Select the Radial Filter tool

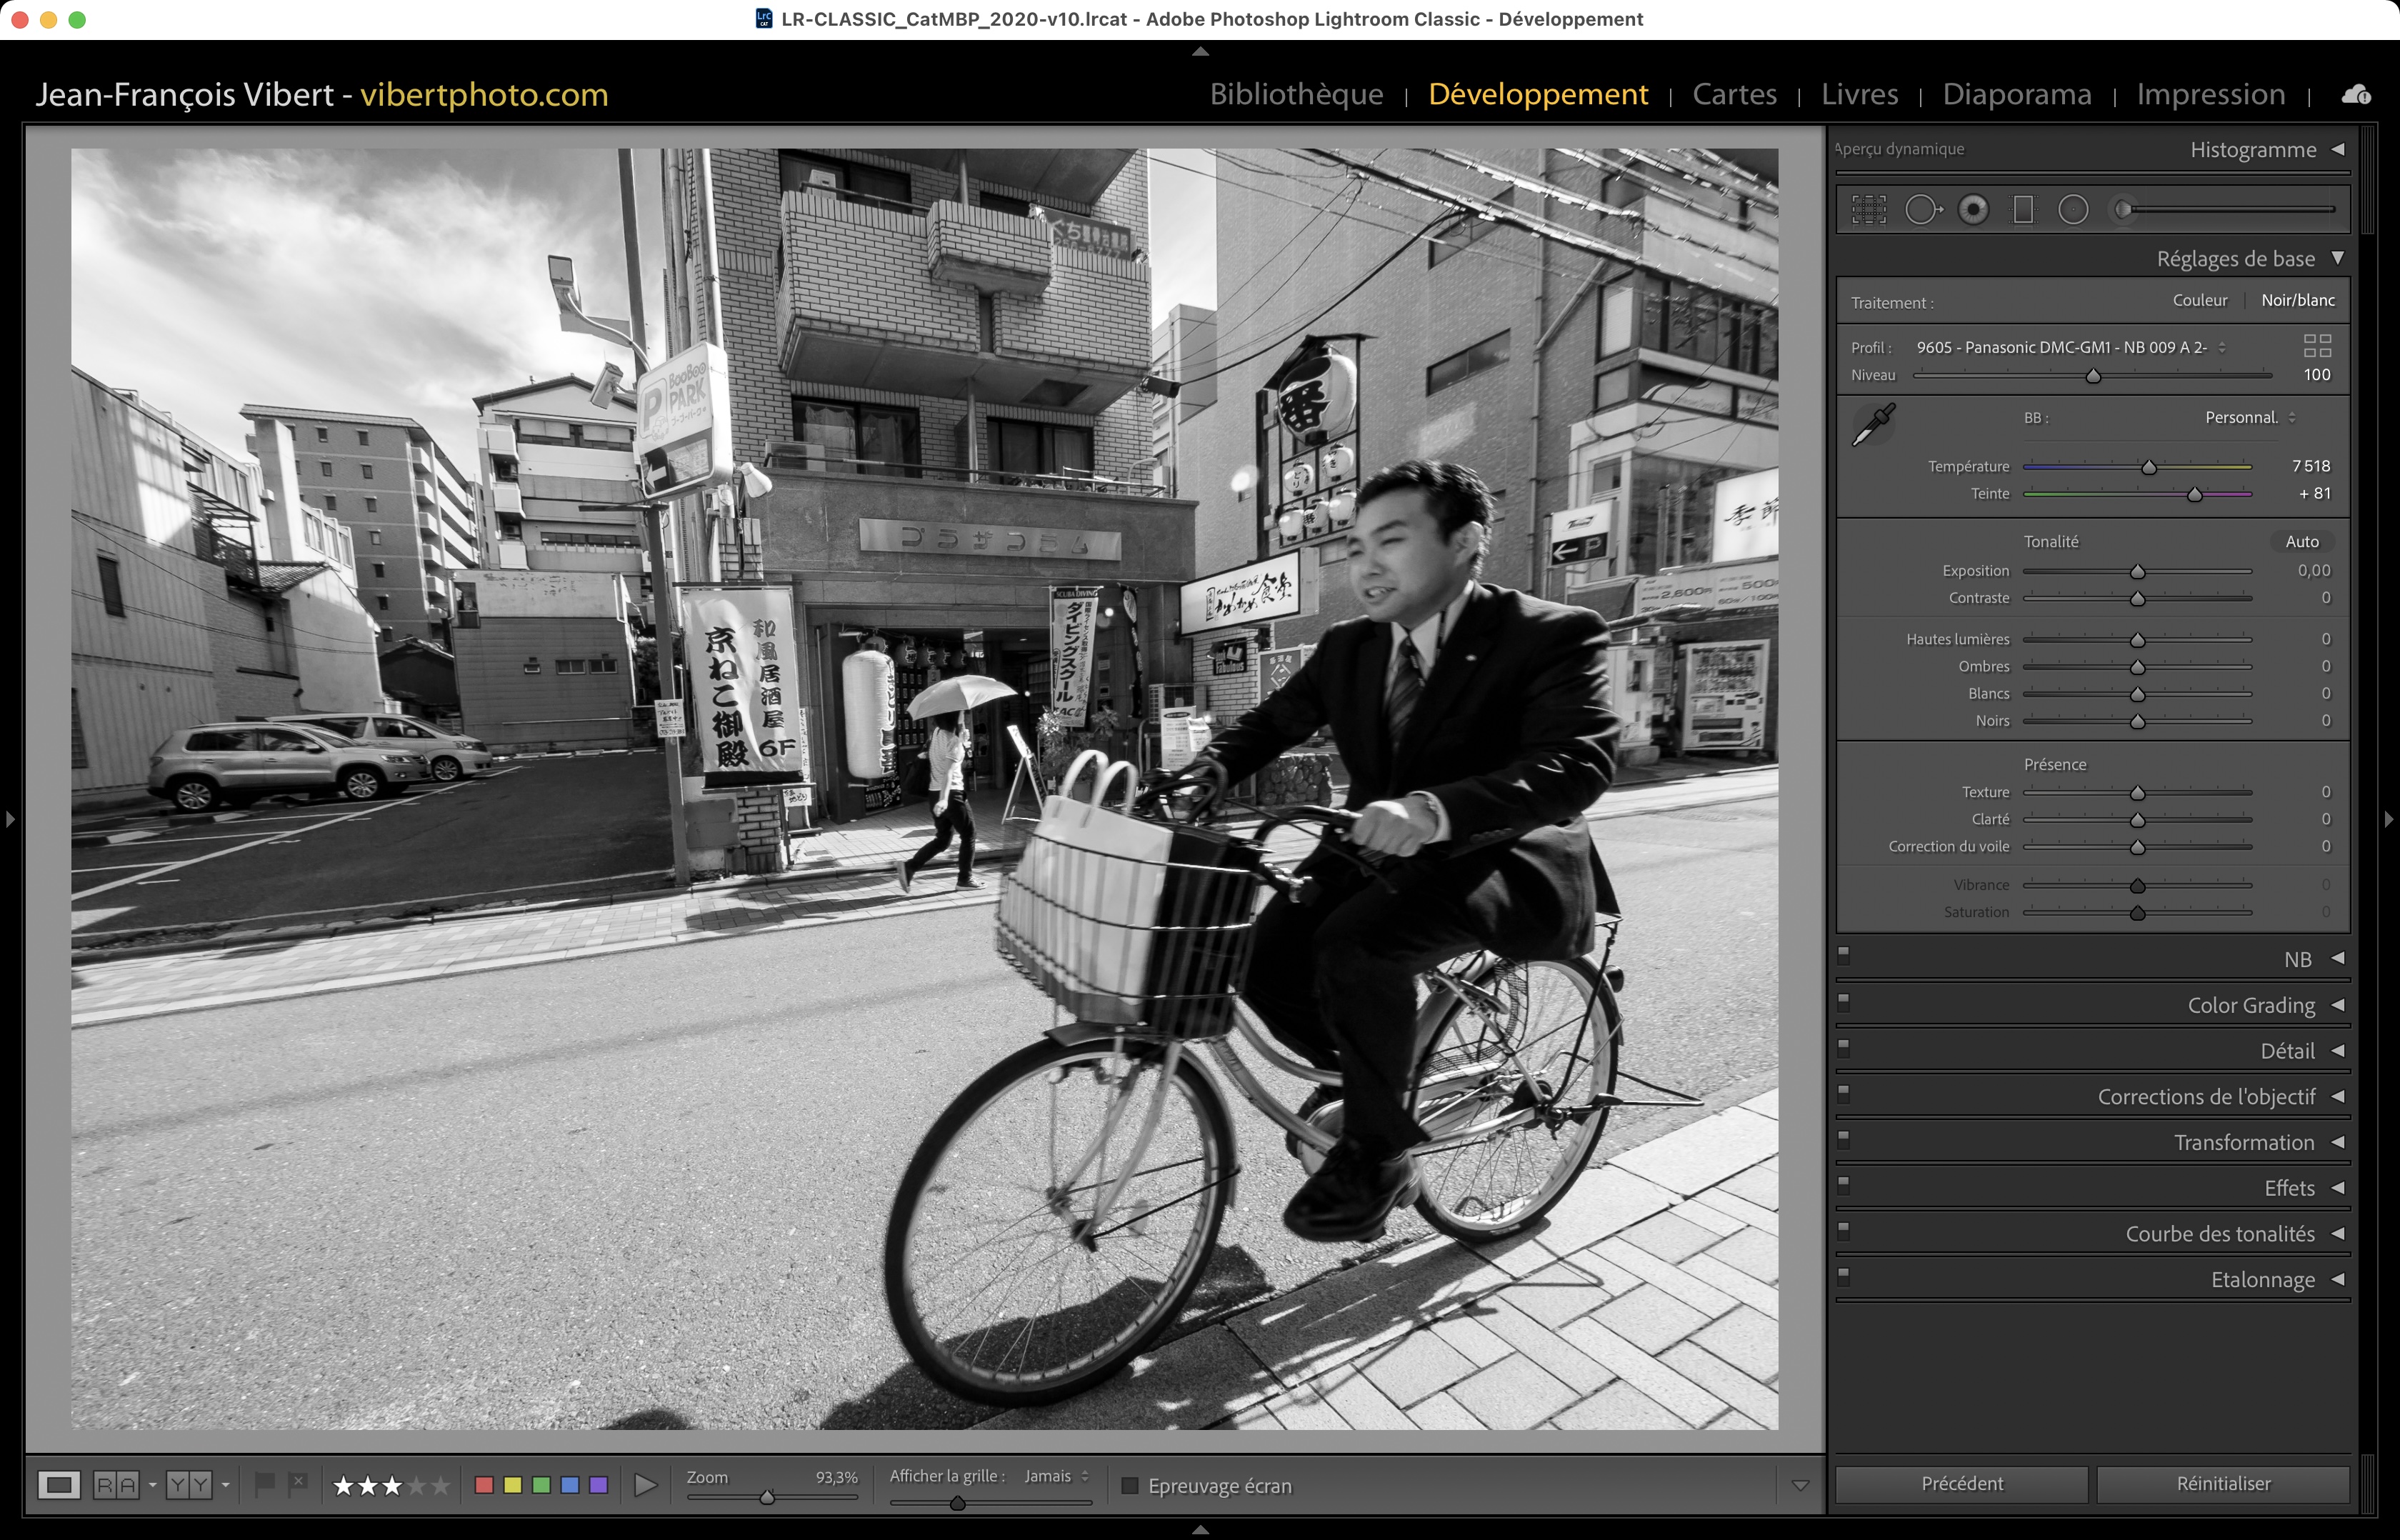pyautogui.click(x=2073, y=209)
